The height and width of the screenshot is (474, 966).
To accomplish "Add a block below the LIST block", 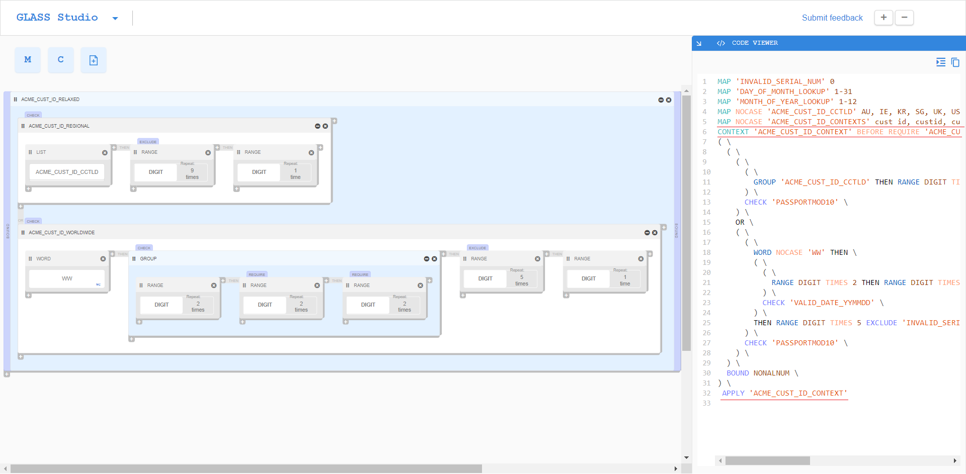I will click(x=29, y=189).
